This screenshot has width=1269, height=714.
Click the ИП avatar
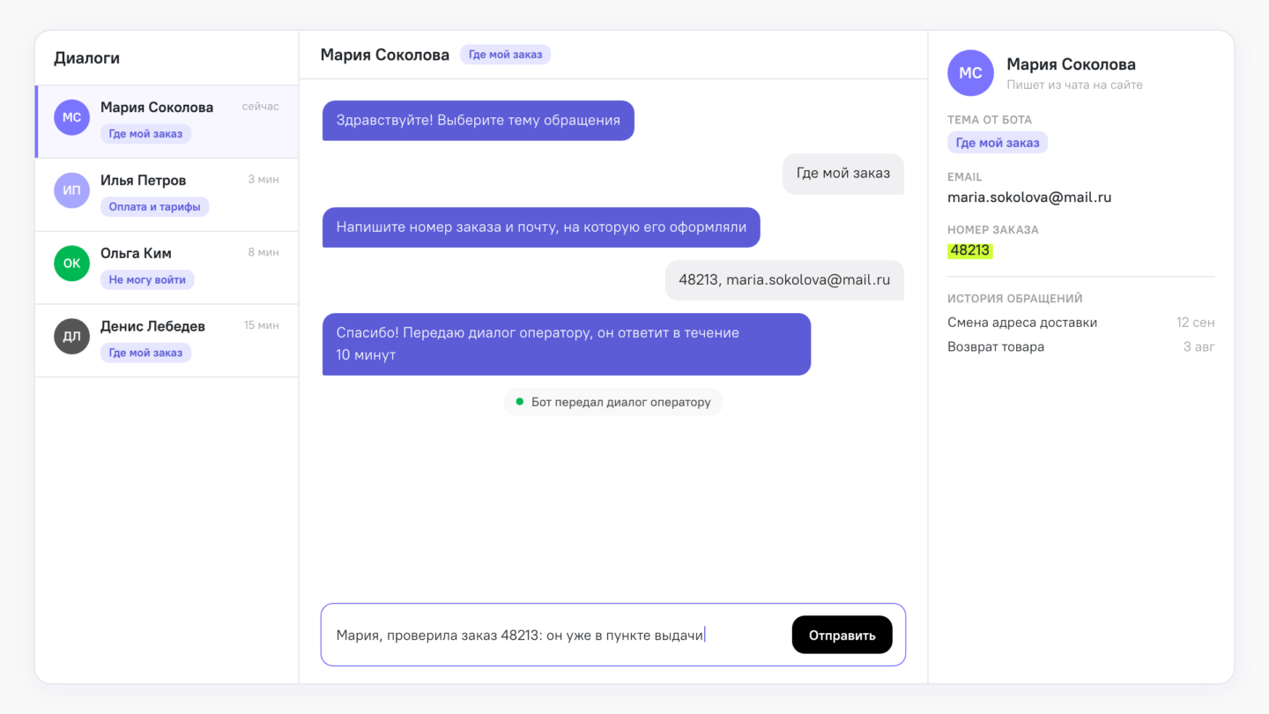click(71, 190)
